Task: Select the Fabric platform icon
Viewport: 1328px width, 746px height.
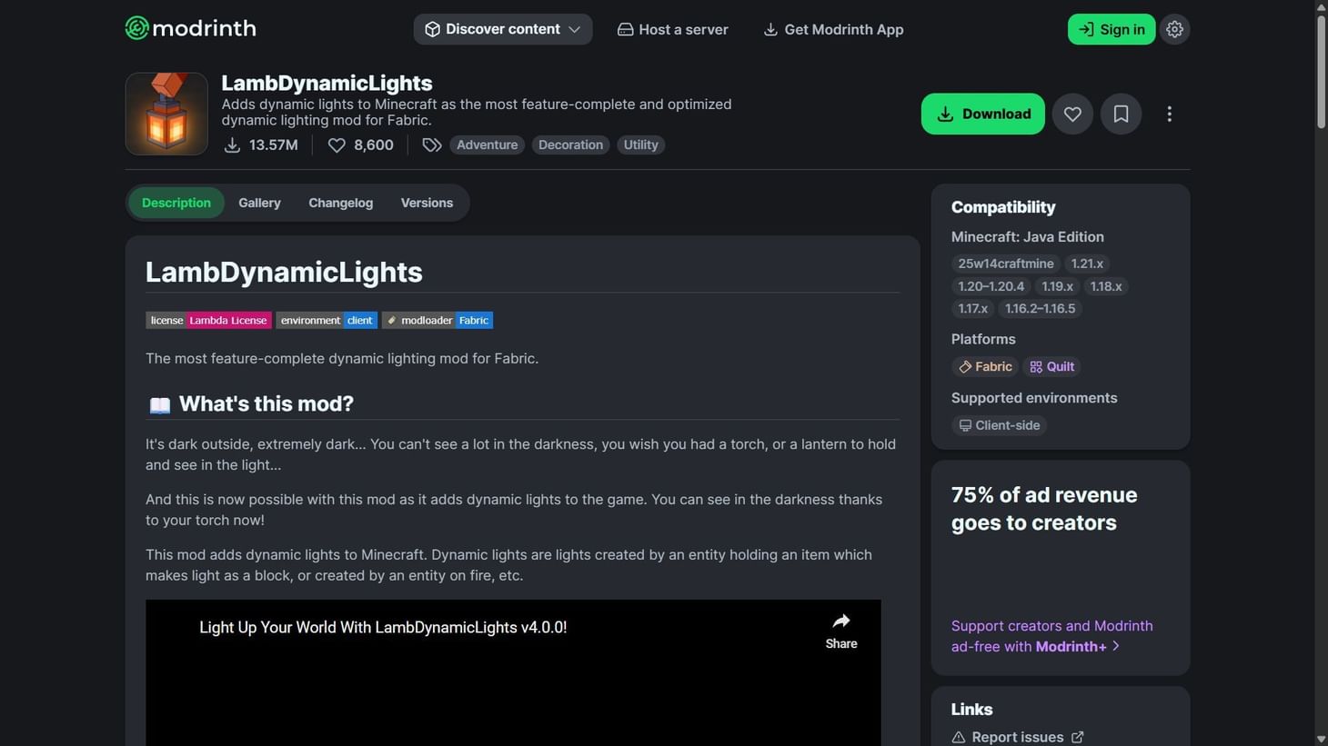Action: (966, 366)
